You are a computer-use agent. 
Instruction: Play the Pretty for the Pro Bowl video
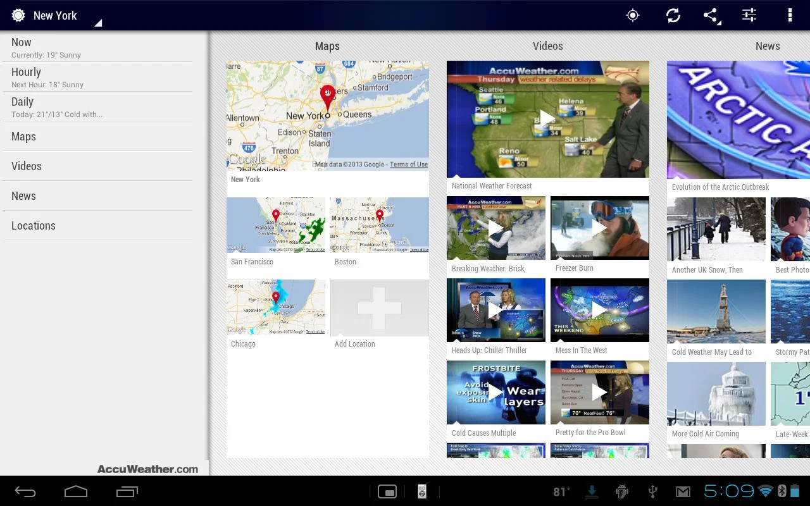click(600, 392)
